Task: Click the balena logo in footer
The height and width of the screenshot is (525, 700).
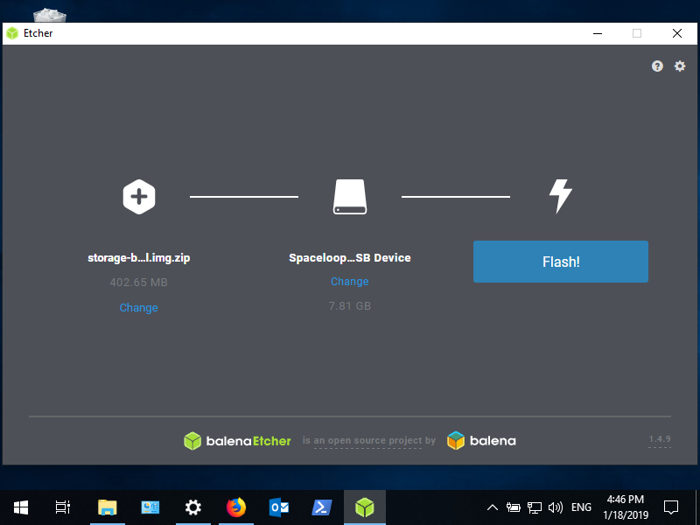Action: click(481, 441)
